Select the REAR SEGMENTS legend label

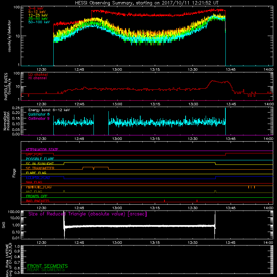[x=46, y=270]
